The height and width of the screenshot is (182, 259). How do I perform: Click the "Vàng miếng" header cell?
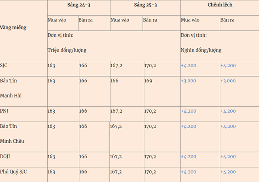(13, 28)
